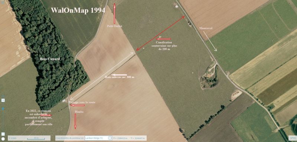Click the 1:2300 map scale value
This screenshot has width=297, height=142.
click(13, 138)
